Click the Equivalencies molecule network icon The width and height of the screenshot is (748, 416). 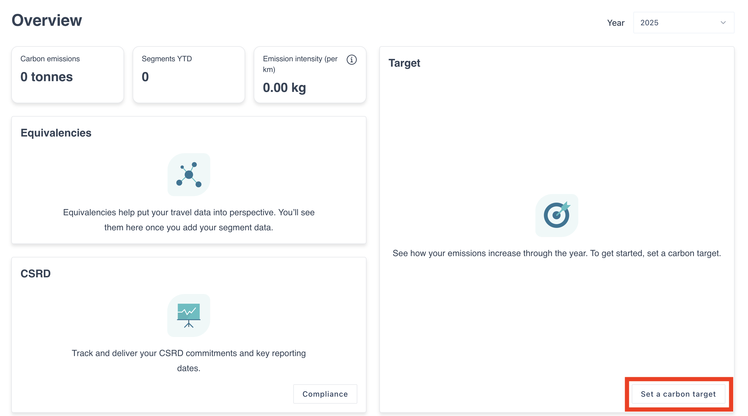(x=189, y=175)
